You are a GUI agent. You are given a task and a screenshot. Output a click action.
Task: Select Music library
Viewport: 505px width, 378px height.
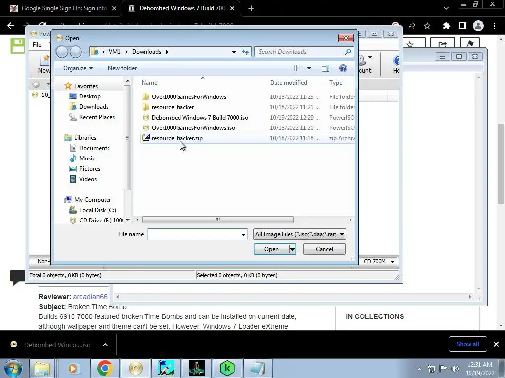(87, 158)
